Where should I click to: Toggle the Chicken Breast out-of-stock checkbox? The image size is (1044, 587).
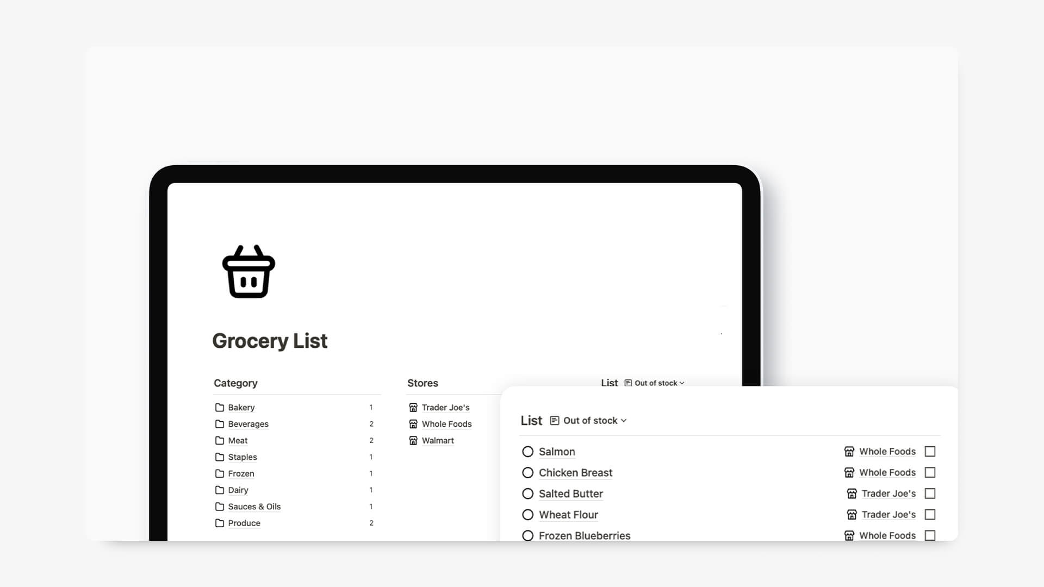pyautogui.click(x=930, y=472)
